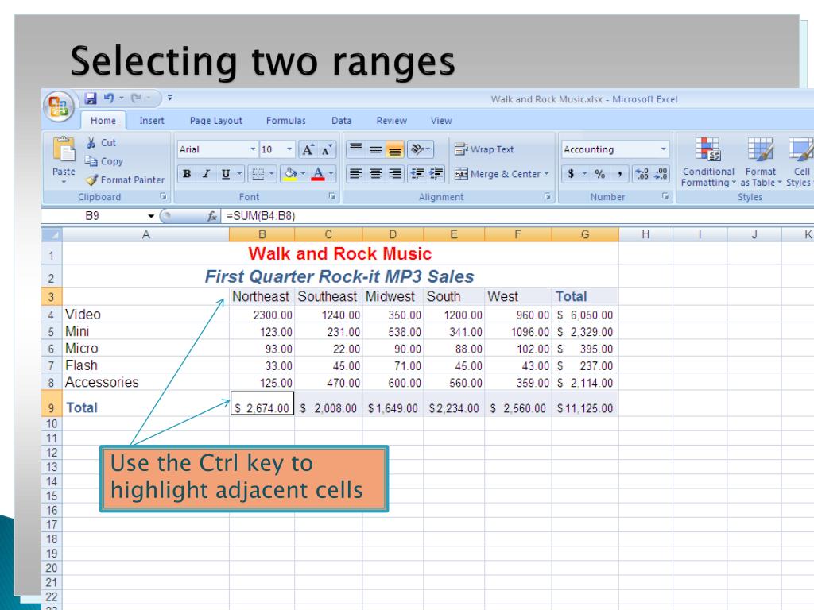Viewport: 814px width, 610px height.
Task: Copy the selection
Action: [104, 161]
